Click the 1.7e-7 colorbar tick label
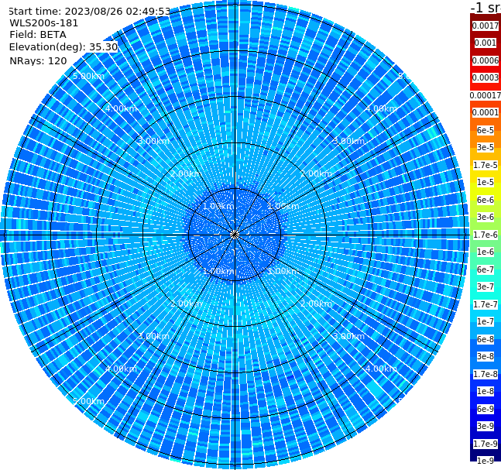 tap(486, 304)
